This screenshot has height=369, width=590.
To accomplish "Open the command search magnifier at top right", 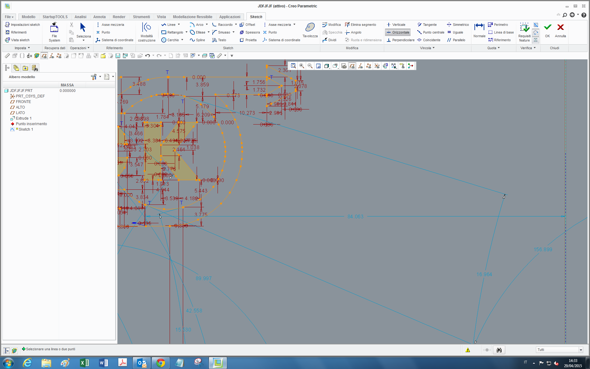I will pyautogui.click(x=565, y=15).
